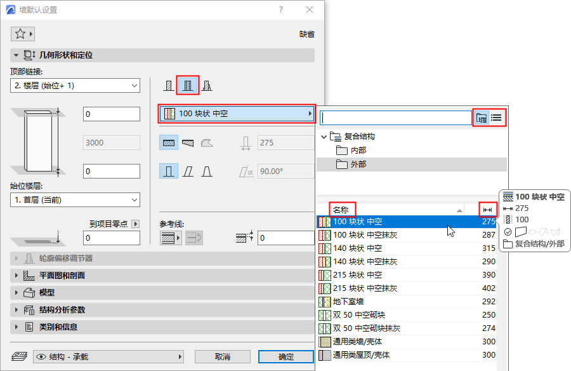The height and width of the screenshot is (371, 571).
Task: Expand '轮廓偏移调节器' panel
Action: pyautogui.click(x=162, y=259)
